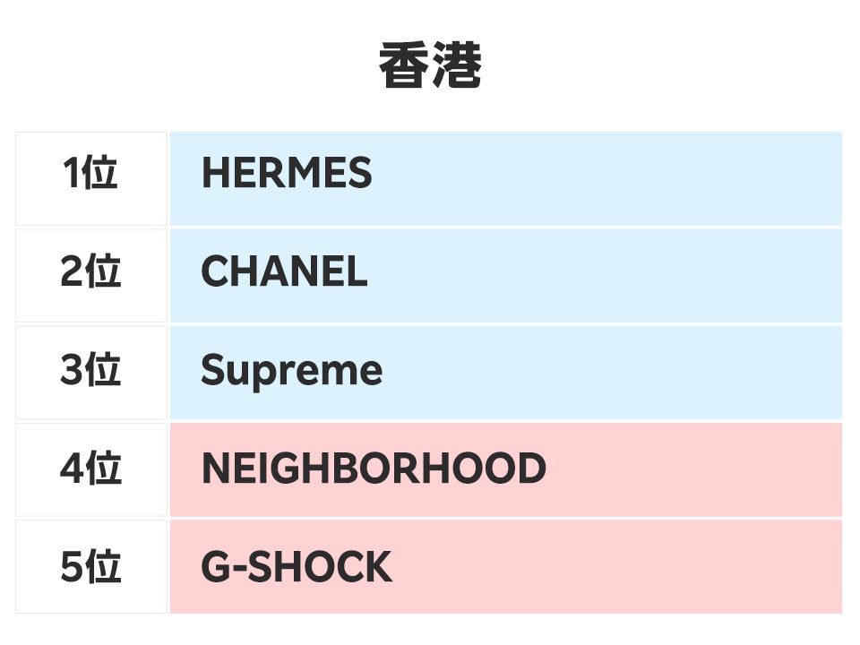Click the HERMES brand name
This screenshot has height=645, width=860.
(287, 174)
